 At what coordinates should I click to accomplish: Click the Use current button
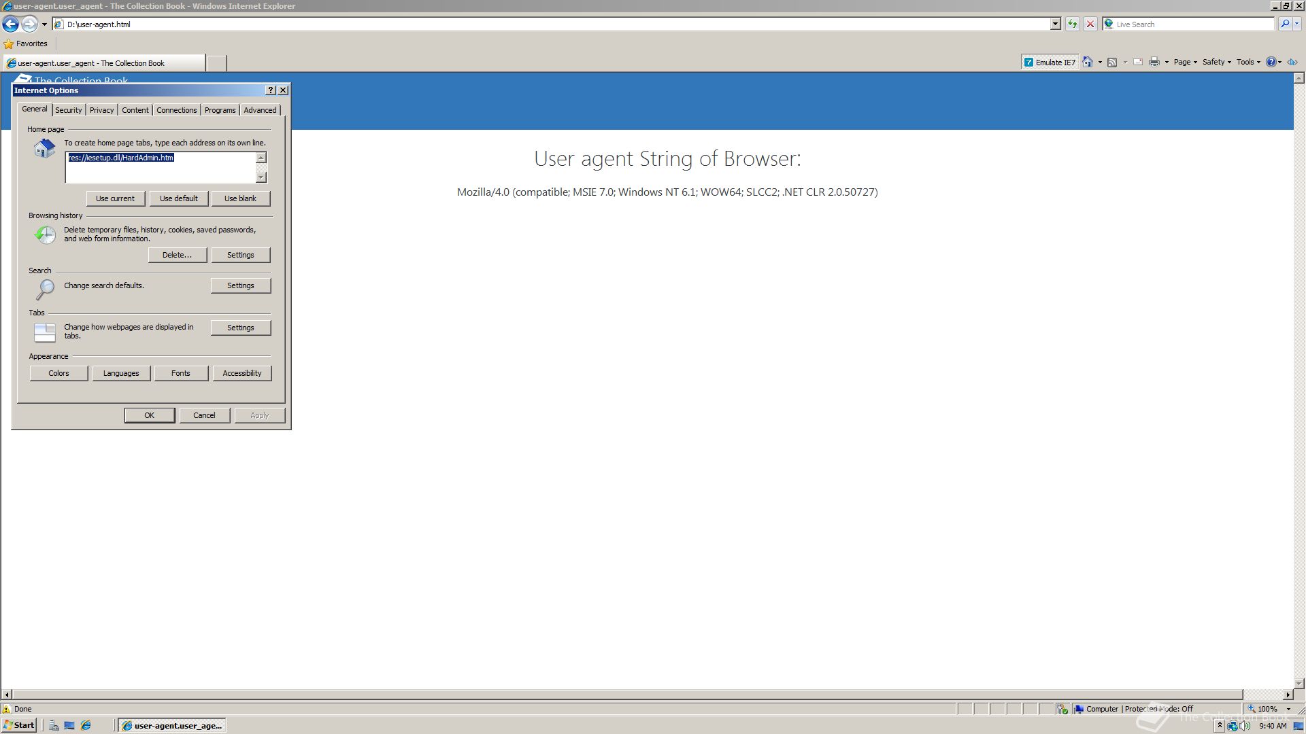coord(115,198)
